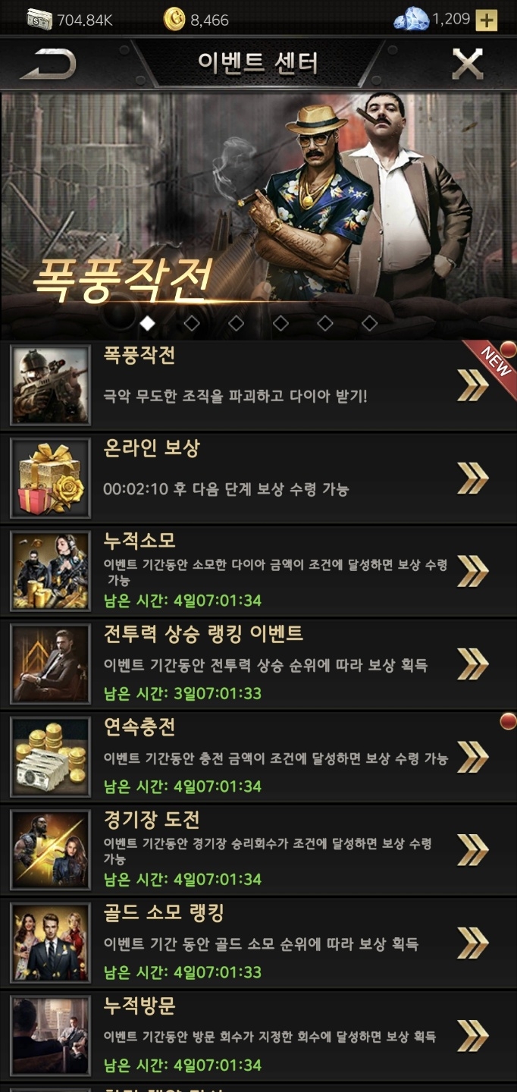This screenshot has width=517, height=1092.
Task: Tap the 온라인 보상 gift box icon
Action: pyautogui.click(x=50, y=479)
